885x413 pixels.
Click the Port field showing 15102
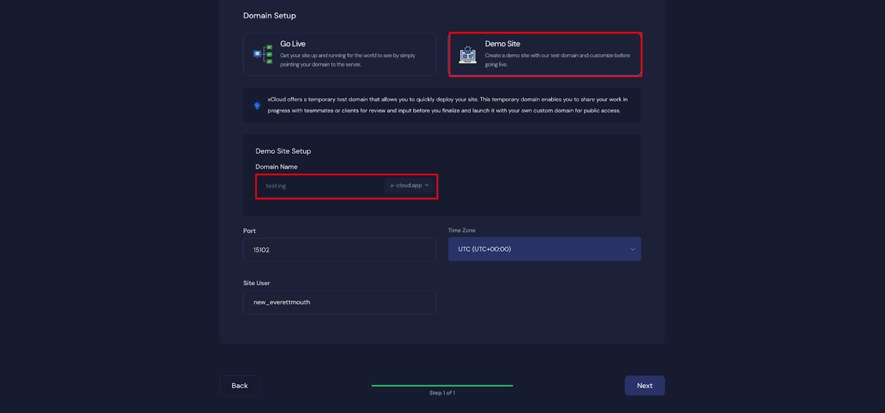339,249
